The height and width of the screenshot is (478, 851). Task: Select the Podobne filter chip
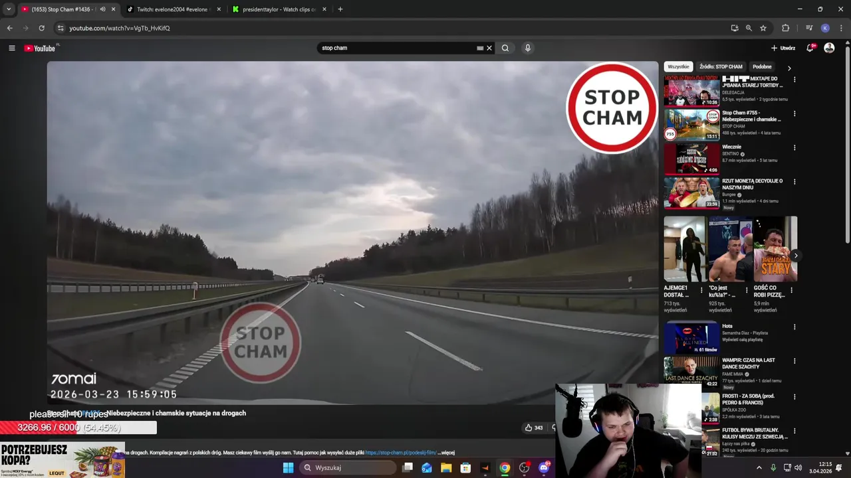(762, 67)
